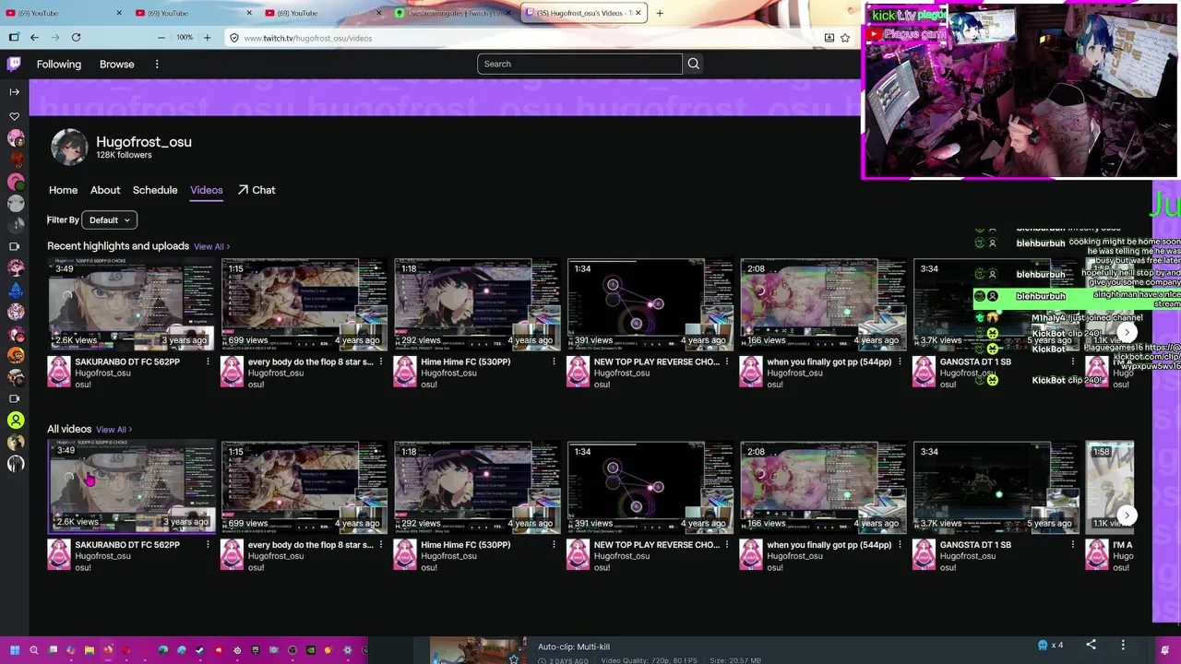Expand the left sidebar with the arrow icon
Viewport: 1181px width, 664px height.
coord(14,91)
